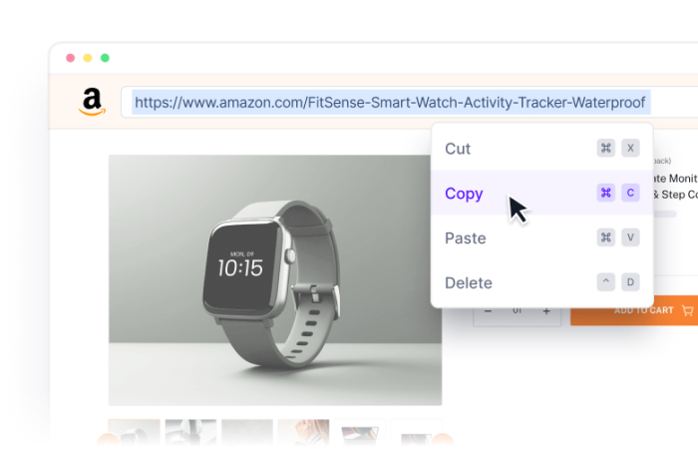The height and width of the screenshot is (458, 698).
Task: Select Cut from the context menu
Action: [542, 149]
